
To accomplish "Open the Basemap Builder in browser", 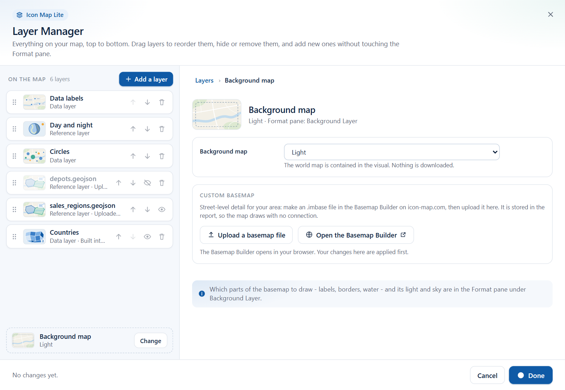I will [x=356, y=235].
